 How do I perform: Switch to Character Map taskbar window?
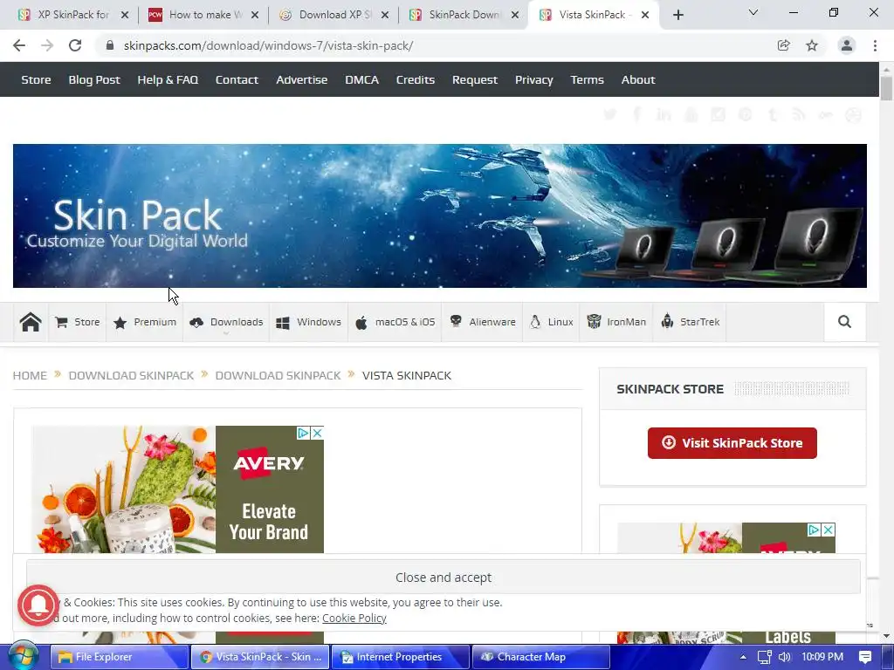[x=541, y=657]
